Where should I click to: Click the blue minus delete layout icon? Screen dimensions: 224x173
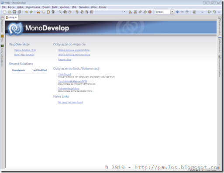point(182,12)
